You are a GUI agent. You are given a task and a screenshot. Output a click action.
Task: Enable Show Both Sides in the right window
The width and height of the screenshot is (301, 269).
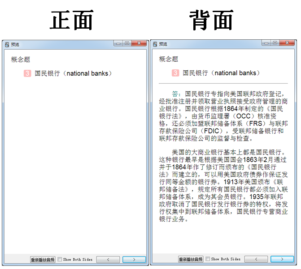coord(208,259)
